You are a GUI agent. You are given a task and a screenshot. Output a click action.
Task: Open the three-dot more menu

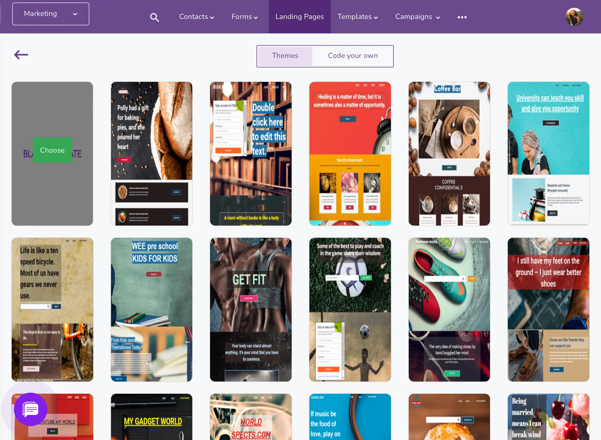(x=462, y=17)
